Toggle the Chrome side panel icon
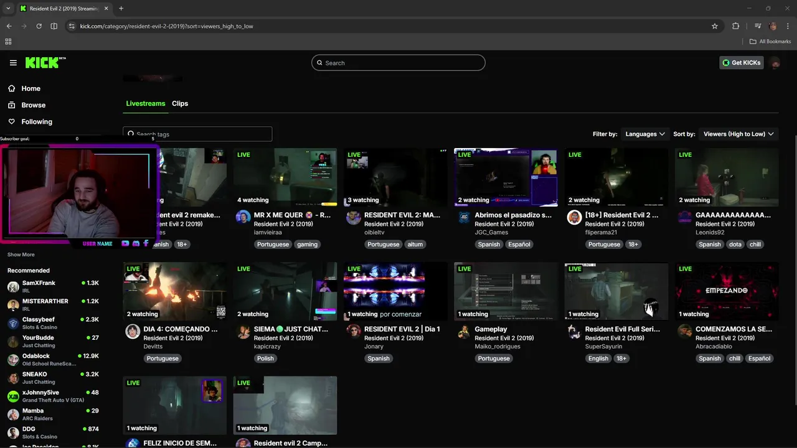The height and width of the screenshot is (448, 797). pyautogui.click(x=54, y=26)
